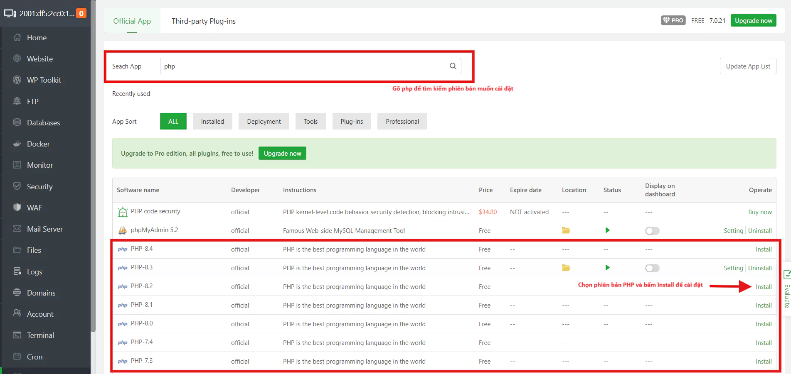Click the Domains icon in sidebar
Screen dimensions: 791x374
pyautogui.click(x=17, y=293)
